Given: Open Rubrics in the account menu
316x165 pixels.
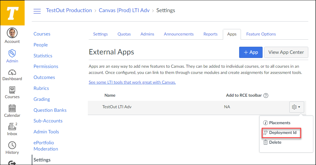Looking at the screenshot, I should (41, 88).
